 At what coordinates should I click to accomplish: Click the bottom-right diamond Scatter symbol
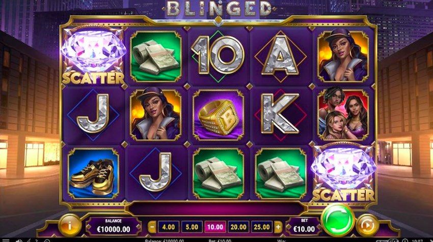pos(343,173)
